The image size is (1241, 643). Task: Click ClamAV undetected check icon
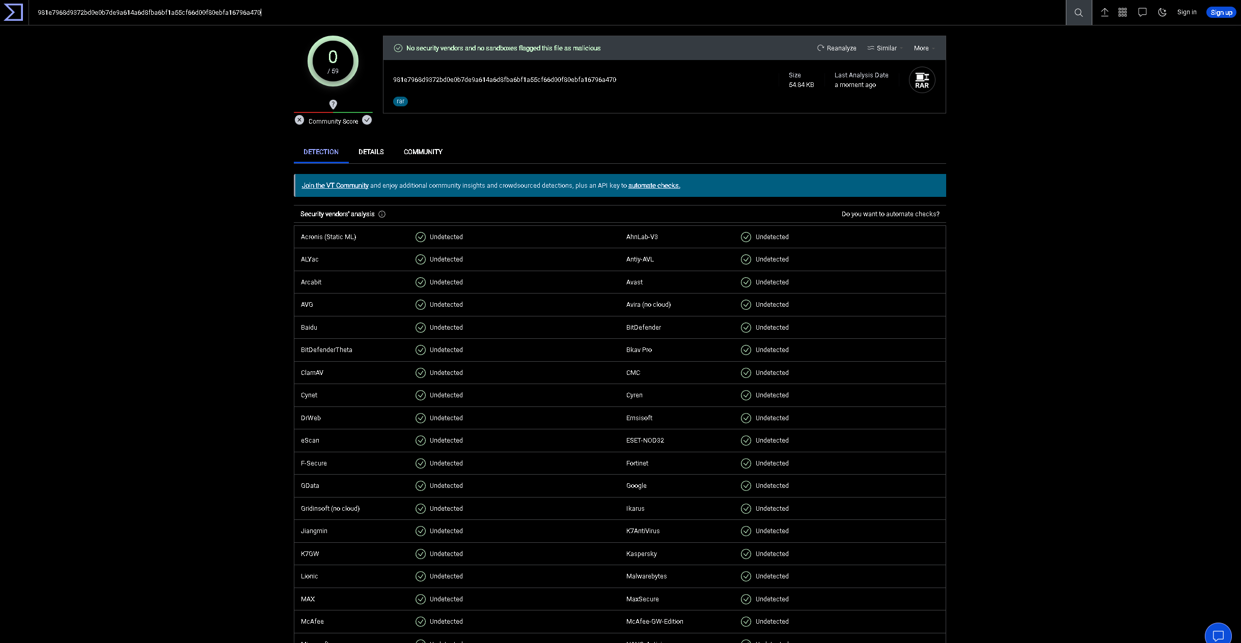(421, 373)
